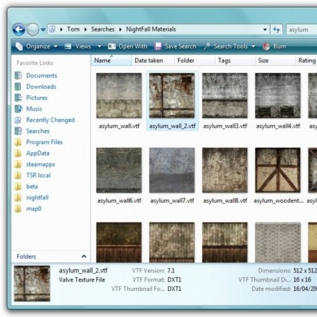Image resolution: width=317 pixels, height=317 pixels.
Task: Click the Search Tools dropdown arrow
Action: point(253,46)
